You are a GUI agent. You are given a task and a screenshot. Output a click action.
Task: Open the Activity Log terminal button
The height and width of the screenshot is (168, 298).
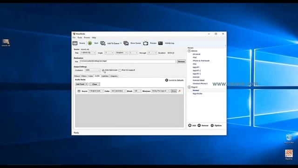161,43
